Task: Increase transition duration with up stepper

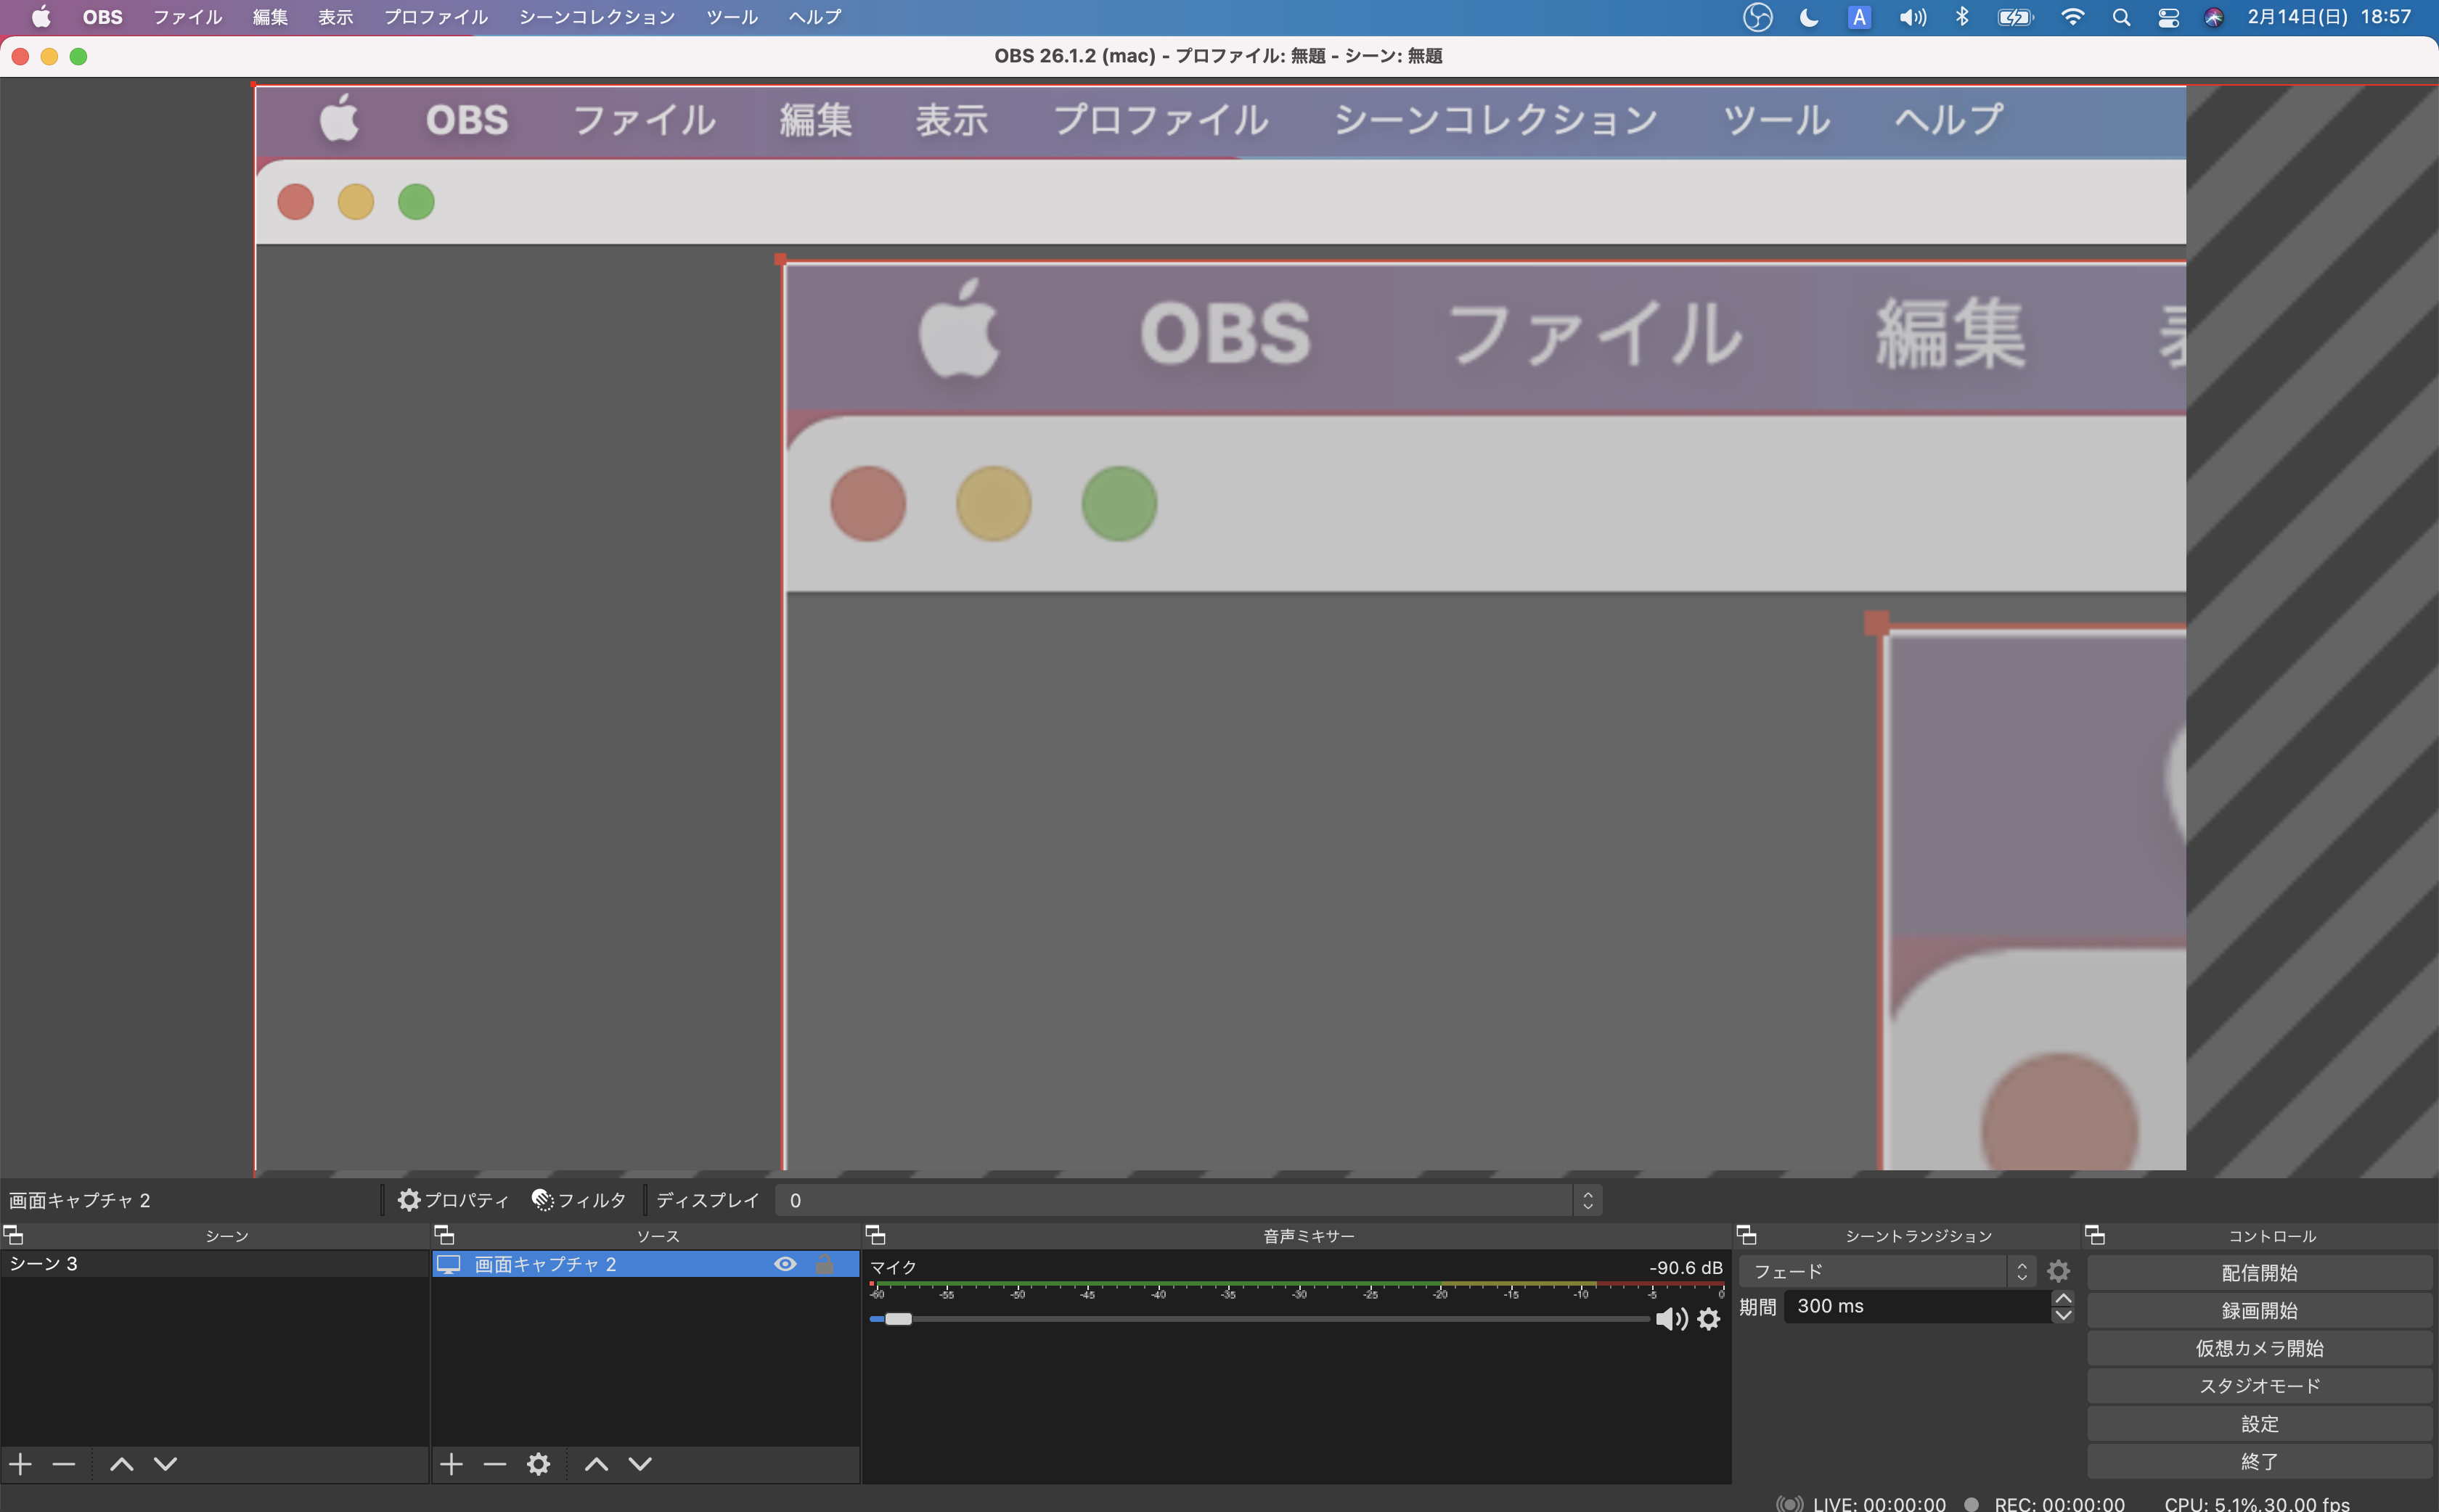Action: pos(2062,1298)
